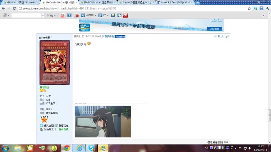Screen dimensions: 271x152
Task: Switch to the BmKc F.1 fanS Facebook tab
Action: click(x=175, y=3)
